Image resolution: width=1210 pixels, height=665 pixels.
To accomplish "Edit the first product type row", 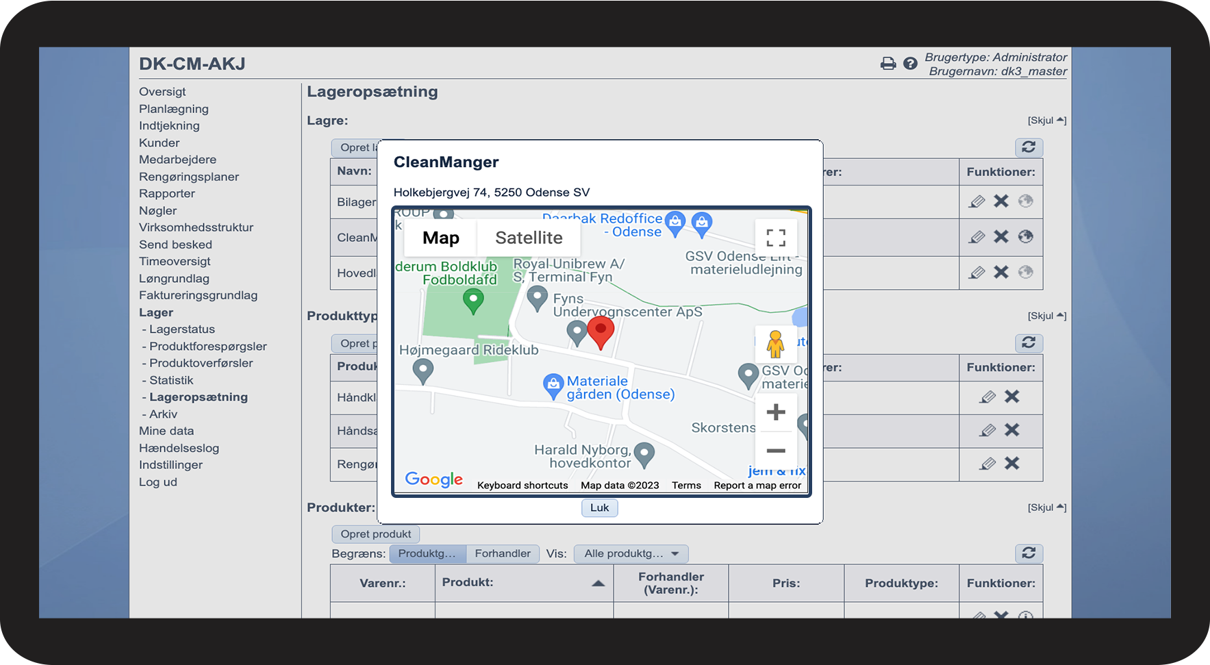I will (987, 397).
